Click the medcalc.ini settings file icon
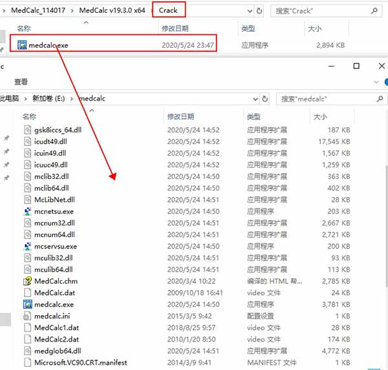 [x=27, y=316]
